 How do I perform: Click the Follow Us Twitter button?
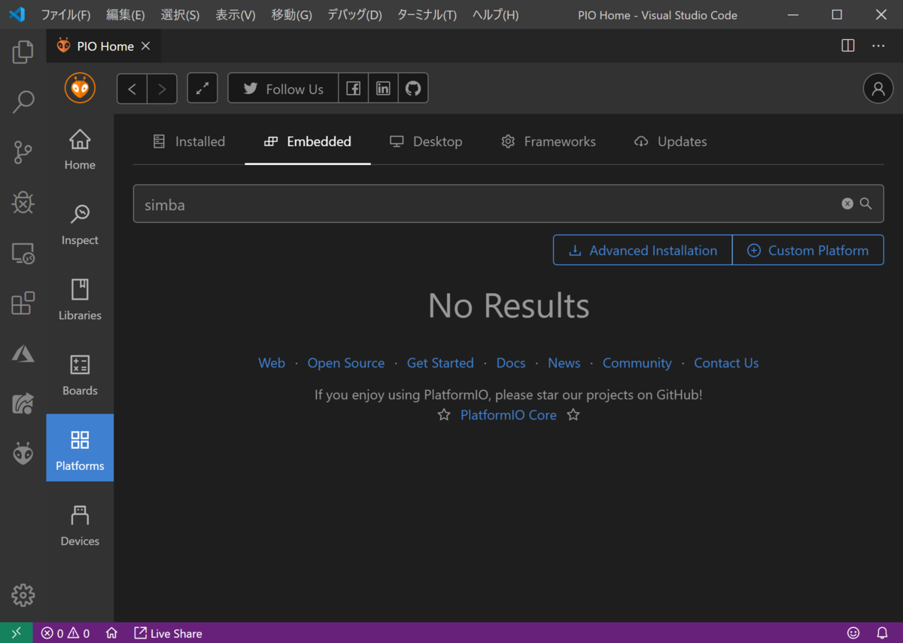tap(283, 89)
